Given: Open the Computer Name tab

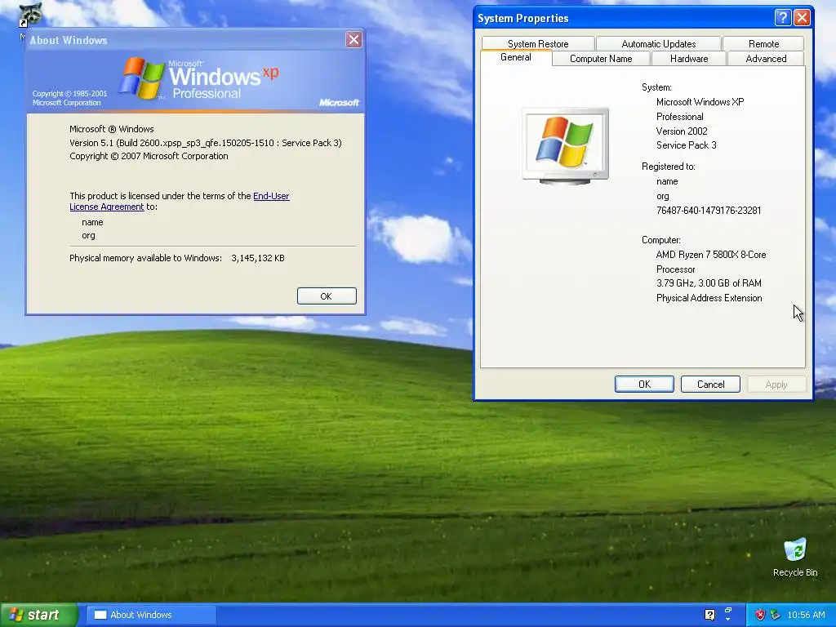Looking at the screenshot, I should [x=601, y=59].
